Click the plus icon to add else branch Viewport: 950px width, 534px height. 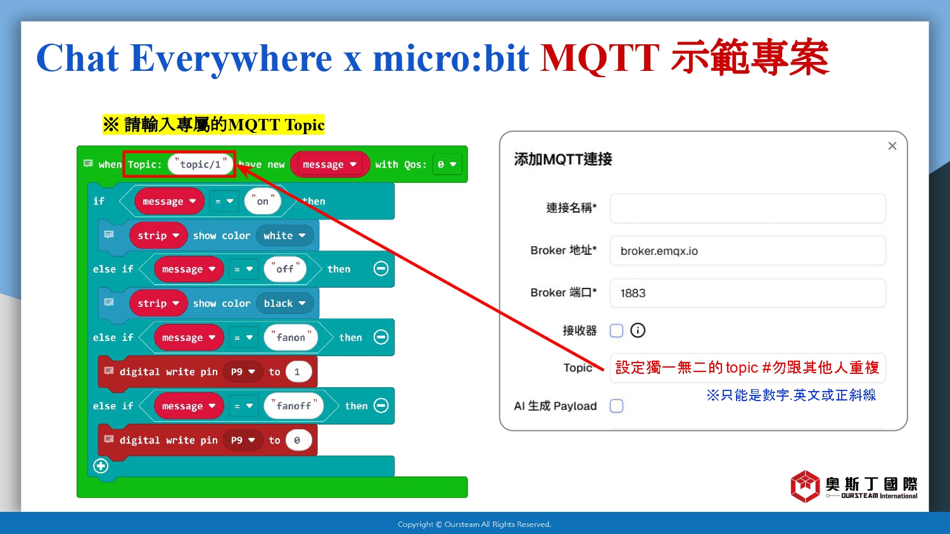[x=101, y=466]
